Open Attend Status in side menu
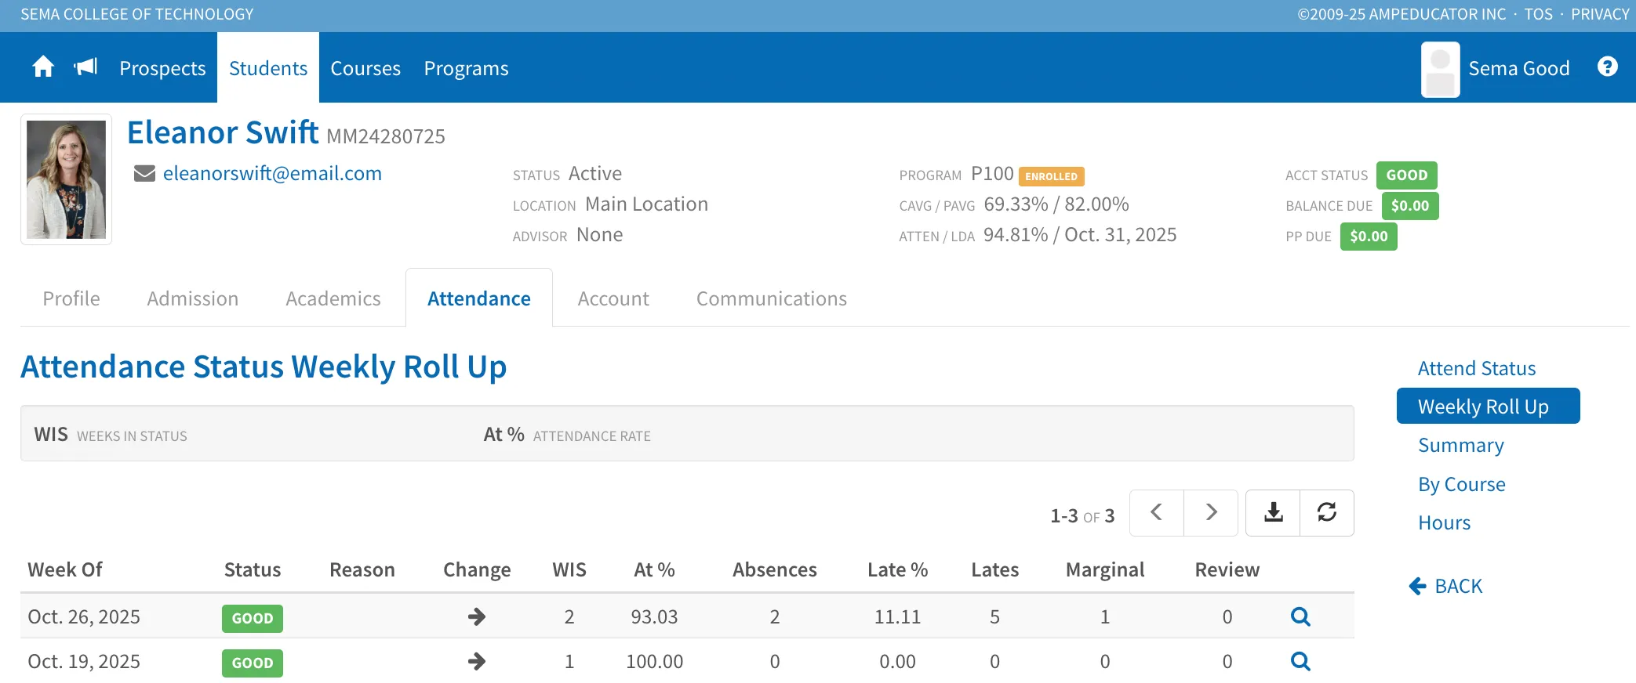Viewport: 1636px width, 683px height. [x=1477, y=368]
